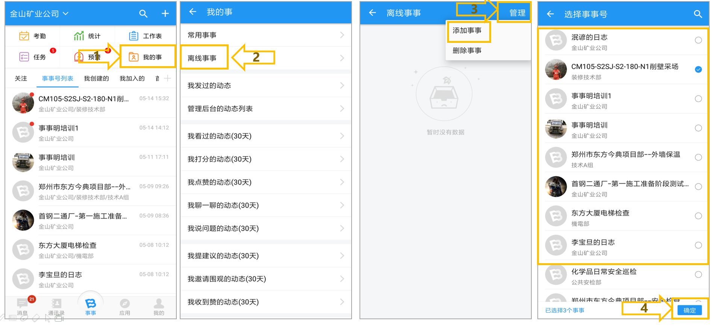
Task: Open 常用事事 row chevron
Action: [x=342, y=35]
